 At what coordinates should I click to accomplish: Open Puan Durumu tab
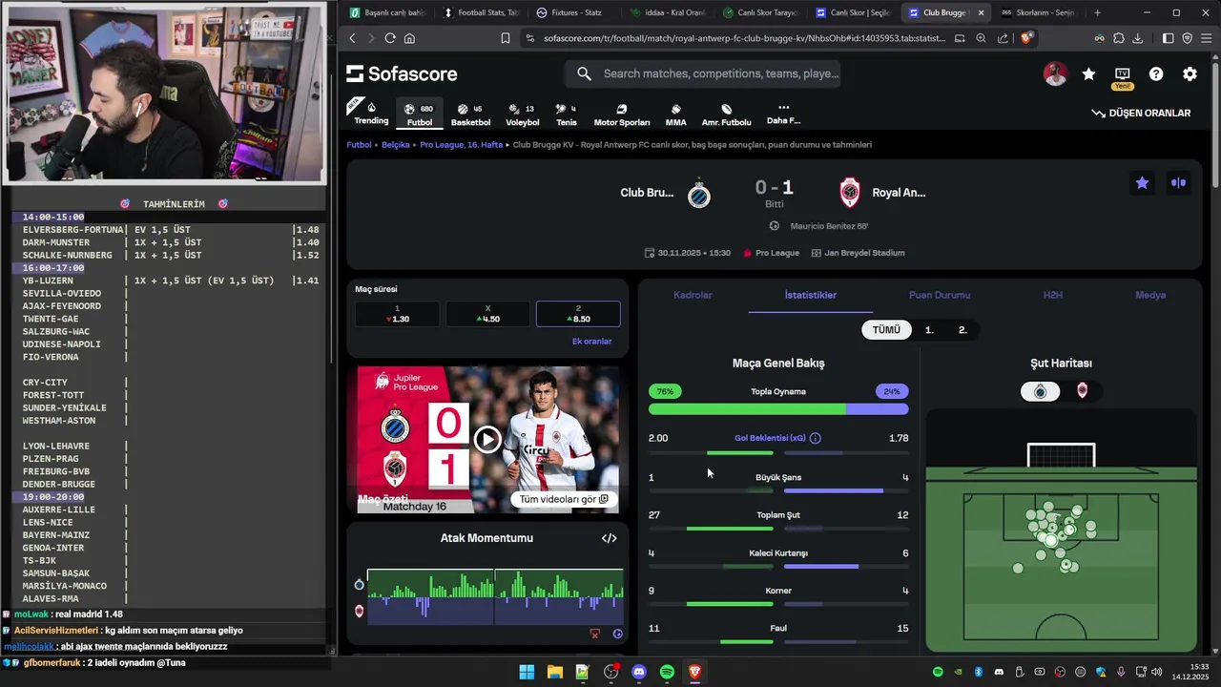pyautogui.click(x=940, y=295)
